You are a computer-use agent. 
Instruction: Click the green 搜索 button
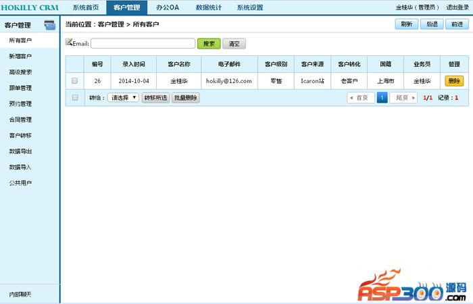(209, 43)
